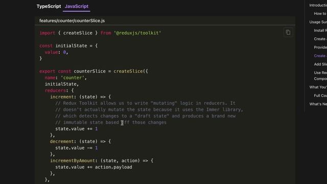
Task: Open the 'Use Redux' Components sidebar link
Action: point(320,76)
